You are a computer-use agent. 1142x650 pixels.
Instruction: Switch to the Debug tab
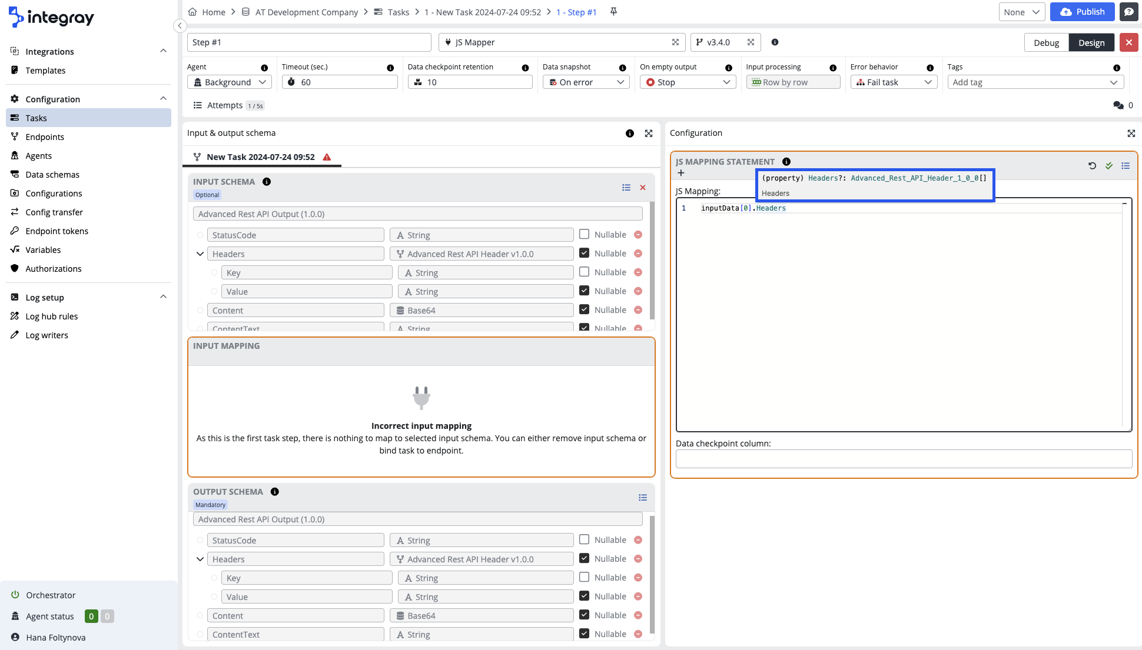tap(1046, 42)
